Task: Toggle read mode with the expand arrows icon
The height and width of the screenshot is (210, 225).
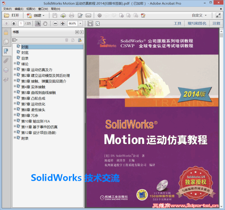Action: coord(218,15)
